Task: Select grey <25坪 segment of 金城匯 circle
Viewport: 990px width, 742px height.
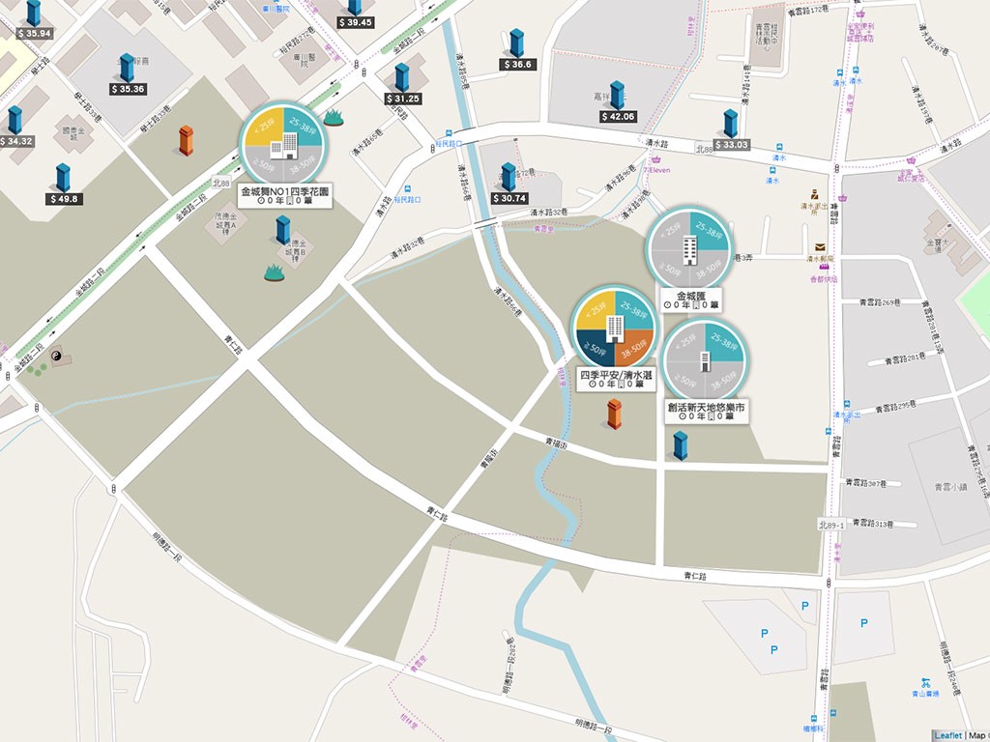Action: tap(671, 232)
